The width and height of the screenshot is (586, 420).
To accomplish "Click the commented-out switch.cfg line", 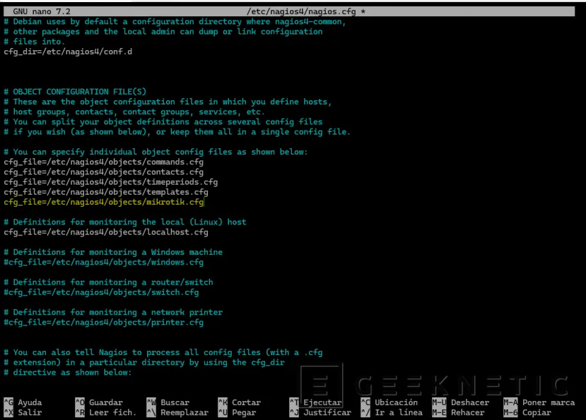I will click(x=101, y=292).
